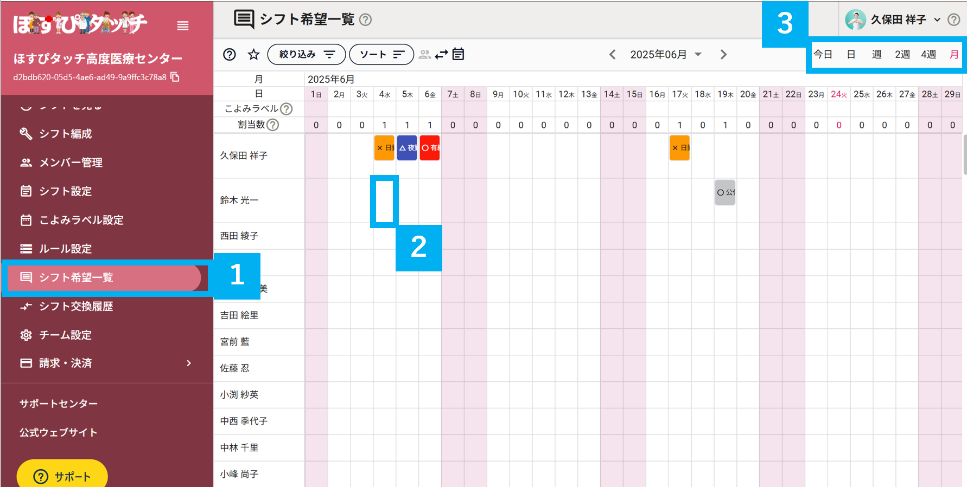Click the vertical scrollbar of the table
This screenshot has height=487, width=967.
click(x=964, y=155)
